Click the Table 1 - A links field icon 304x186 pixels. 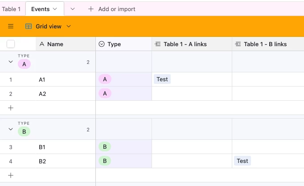158,44
